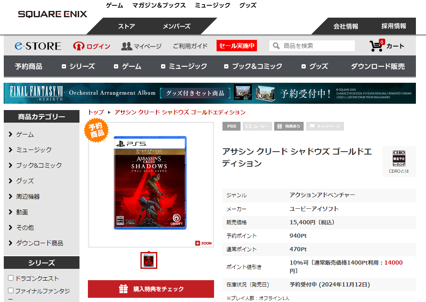Click the red login icon

[79, 46]
